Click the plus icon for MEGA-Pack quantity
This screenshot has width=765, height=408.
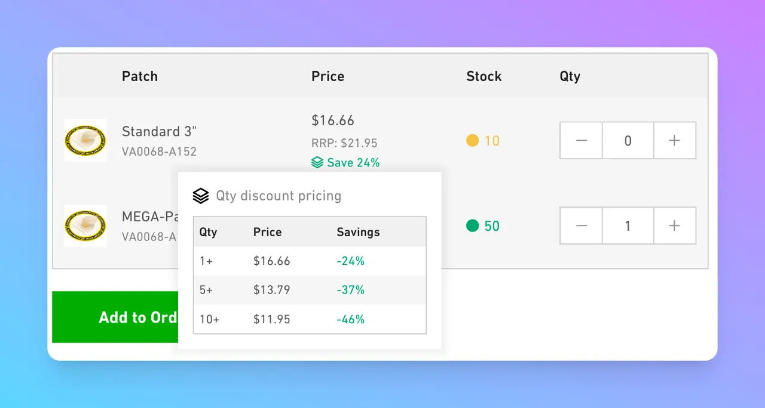[675, 225]
